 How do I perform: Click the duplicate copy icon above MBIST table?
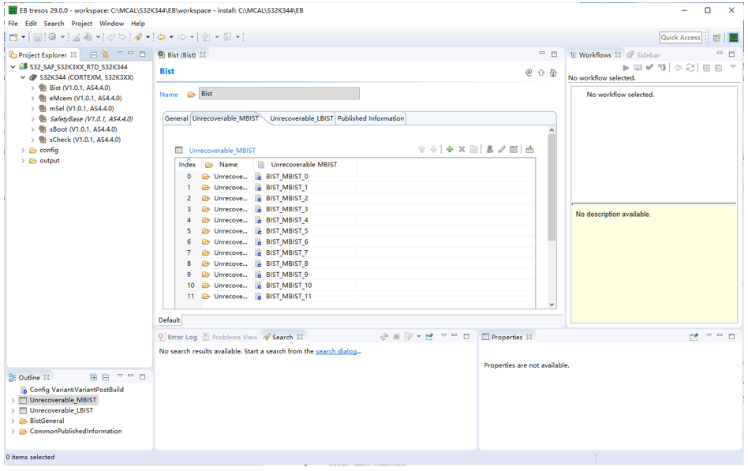pyautogui.click(x=473, y=149)
